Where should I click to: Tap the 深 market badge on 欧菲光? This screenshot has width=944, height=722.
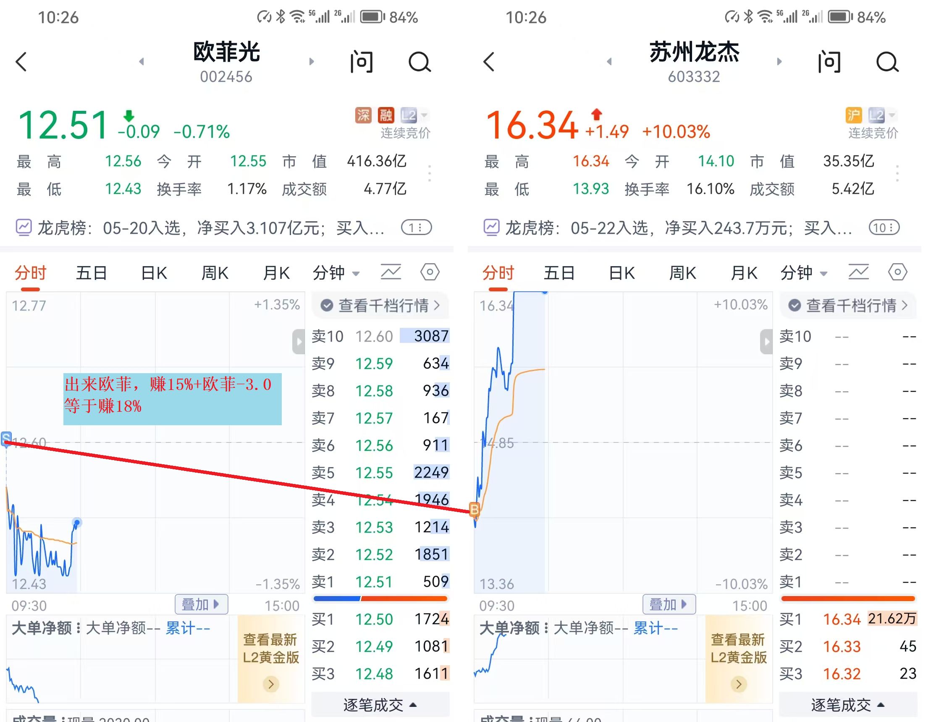coord(363,115)
